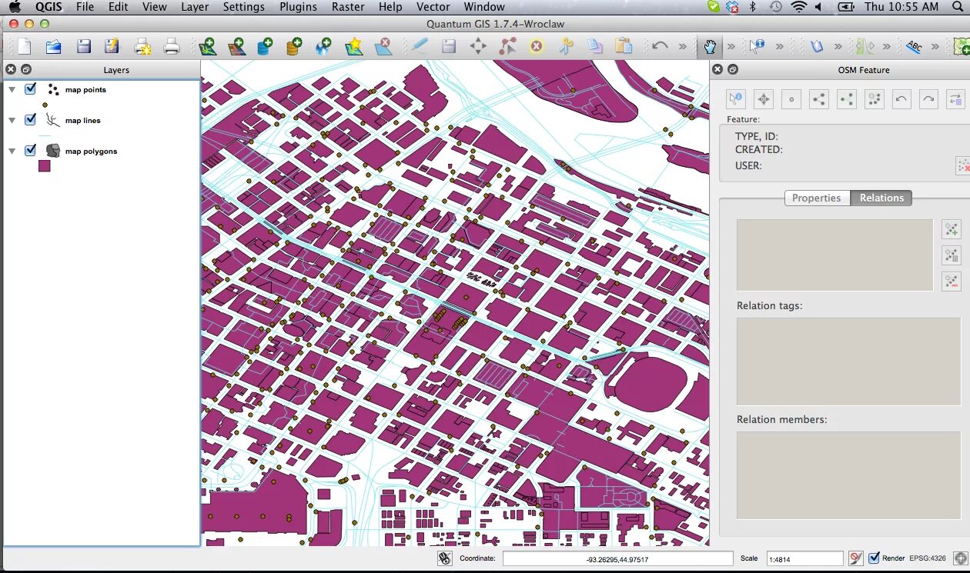Expand overflow chevron after ABC label icon
Image resolution: width=970 pixels, height=573 pixels.
[x=935, y=46]
